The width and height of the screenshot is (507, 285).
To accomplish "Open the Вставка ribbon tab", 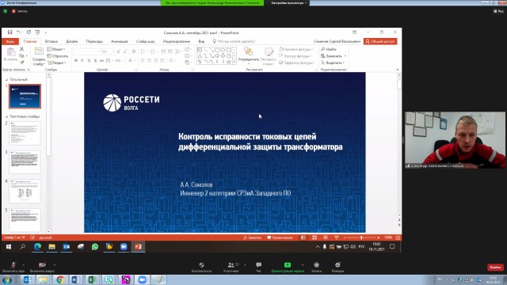I will pos(51,41).
